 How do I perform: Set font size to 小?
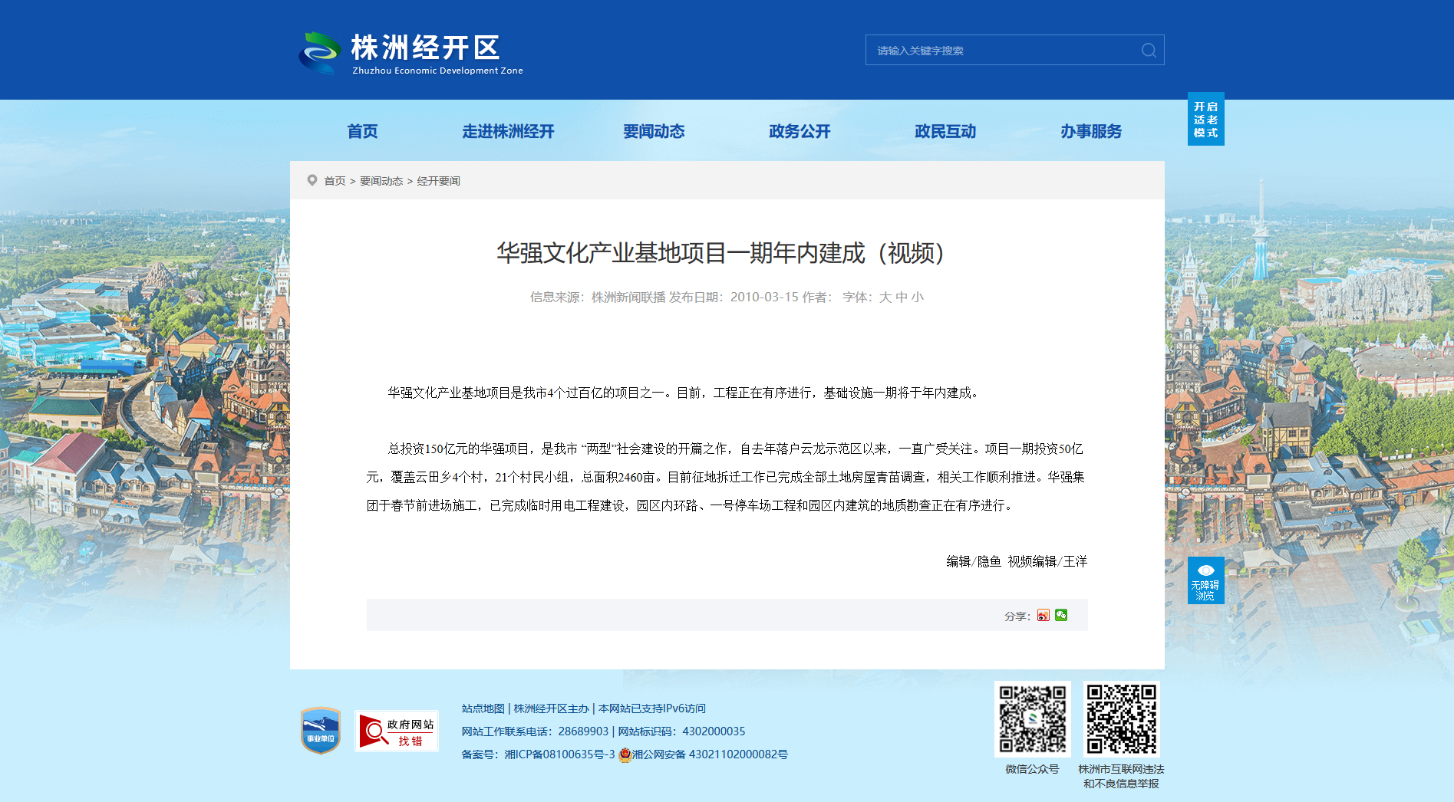click(x=918, y=297)
